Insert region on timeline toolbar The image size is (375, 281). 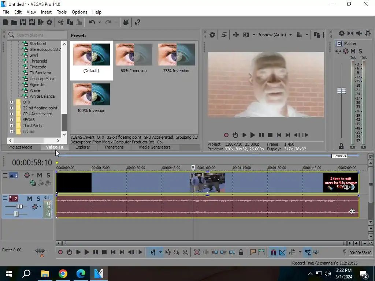click(x=261, y=252)
